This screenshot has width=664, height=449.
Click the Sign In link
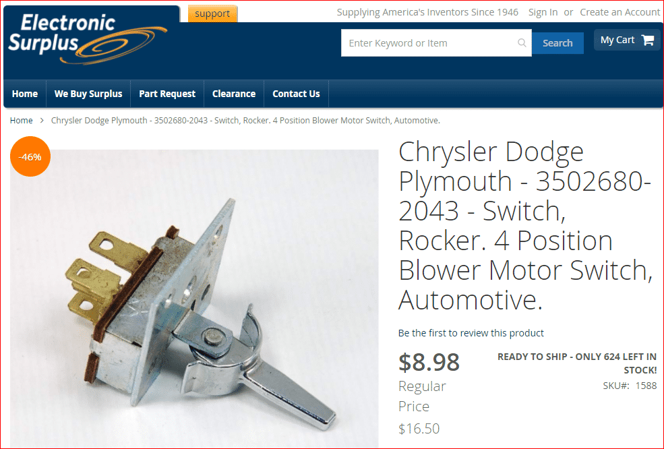tap(543, 12)
